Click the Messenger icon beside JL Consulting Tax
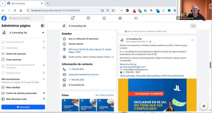 (64, 85)
